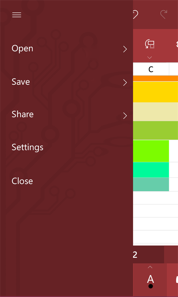Select the bright yellow filled cell
The image size is (178, 297).
(155, 92)
